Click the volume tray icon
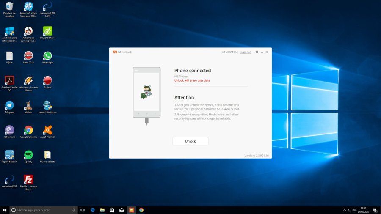The width and height of the screenshot is (381, 214). point(354,210)
